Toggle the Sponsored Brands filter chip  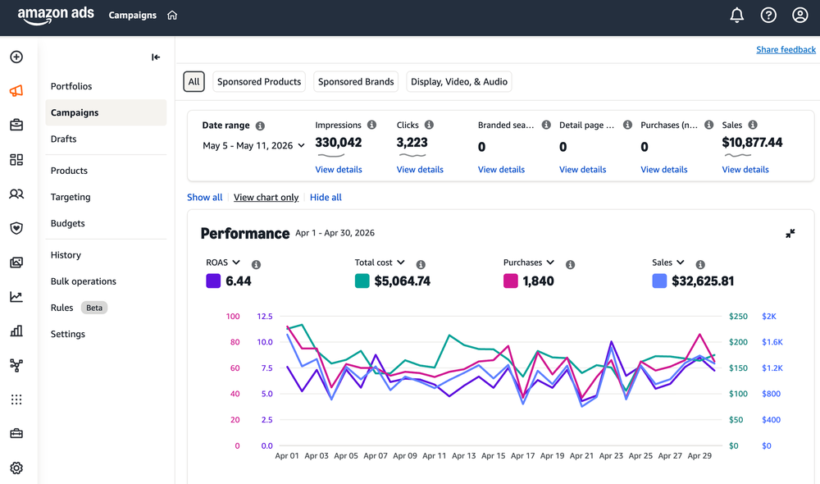(x=356, y=82)
